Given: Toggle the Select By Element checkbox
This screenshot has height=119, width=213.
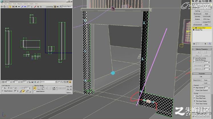Looking at the screenshot, I should (x=194, y=60).
